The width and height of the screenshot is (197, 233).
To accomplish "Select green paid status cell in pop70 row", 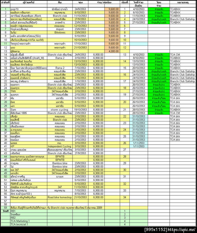I will pos(159,9).
